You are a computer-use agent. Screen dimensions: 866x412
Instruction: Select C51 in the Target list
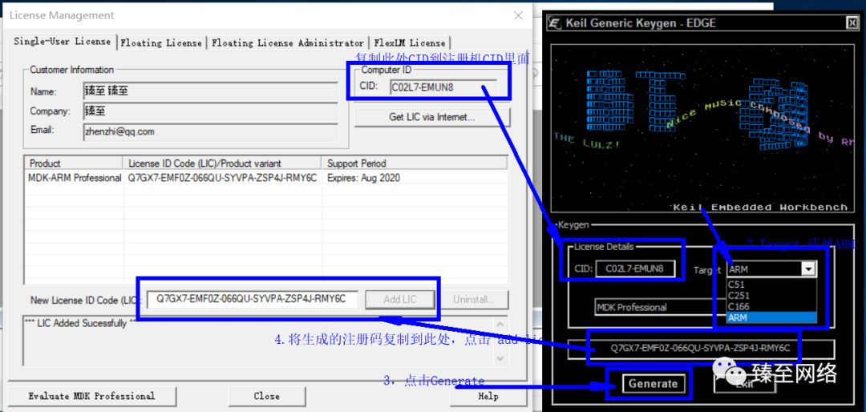tap(771, 285)
